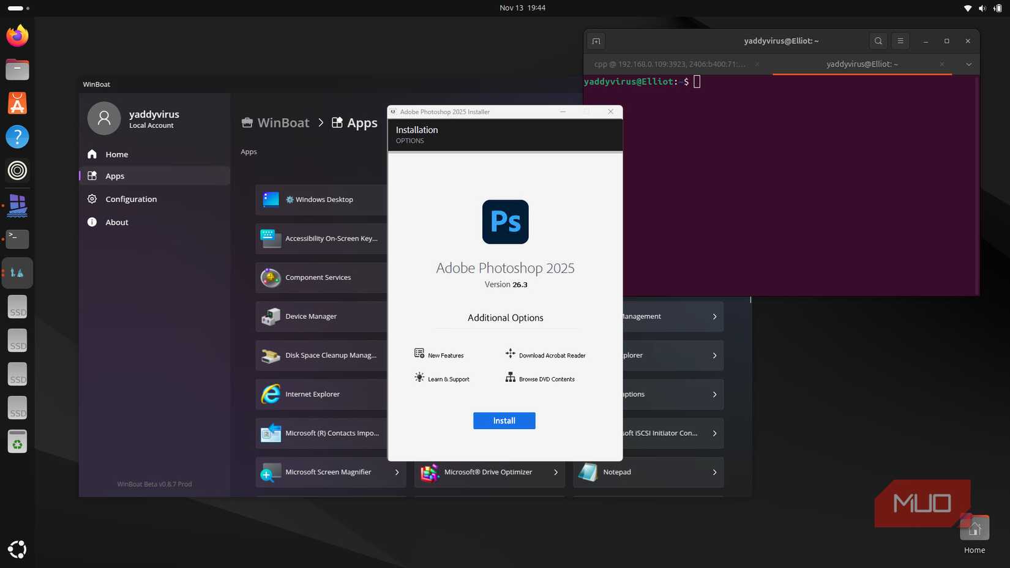Click the search icon in the terminal header

[x=878, y=41]
